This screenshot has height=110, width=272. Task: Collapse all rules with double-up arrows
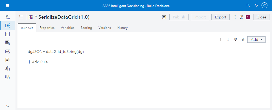pyautogui.click(x=243, y=40)
